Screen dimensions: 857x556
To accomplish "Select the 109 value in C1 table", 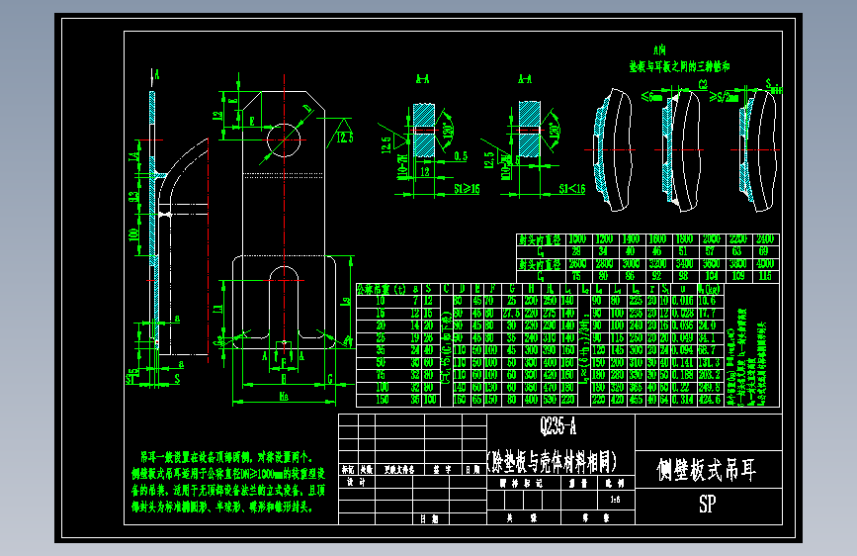I will (737, 276).
